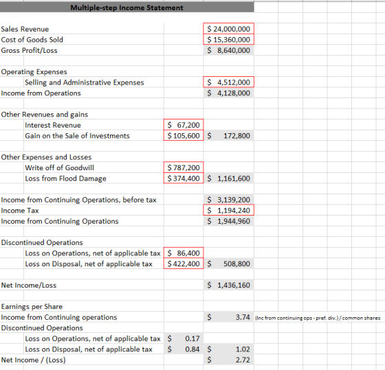Screen dimensions: 385x370
Task: Select the Loss on Operations amount $86,400
Action: click(184, 253)
